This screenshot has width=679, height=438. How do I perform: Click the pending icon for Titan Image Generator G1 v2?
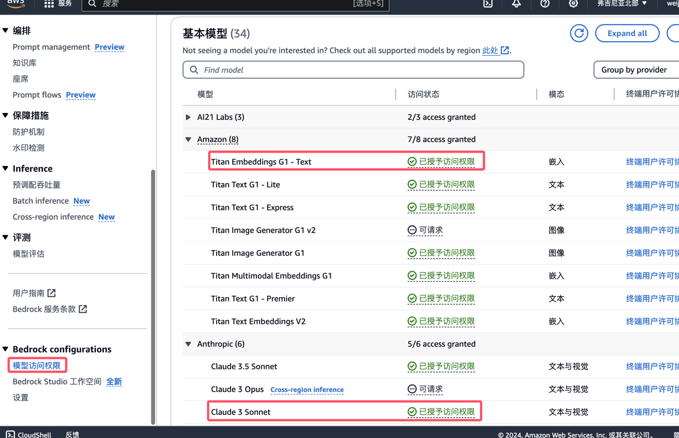coord(412,230)
